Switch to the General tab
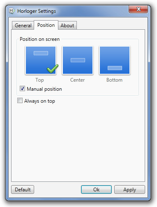Viewport: 157px width, 207px height. (23, 26)
